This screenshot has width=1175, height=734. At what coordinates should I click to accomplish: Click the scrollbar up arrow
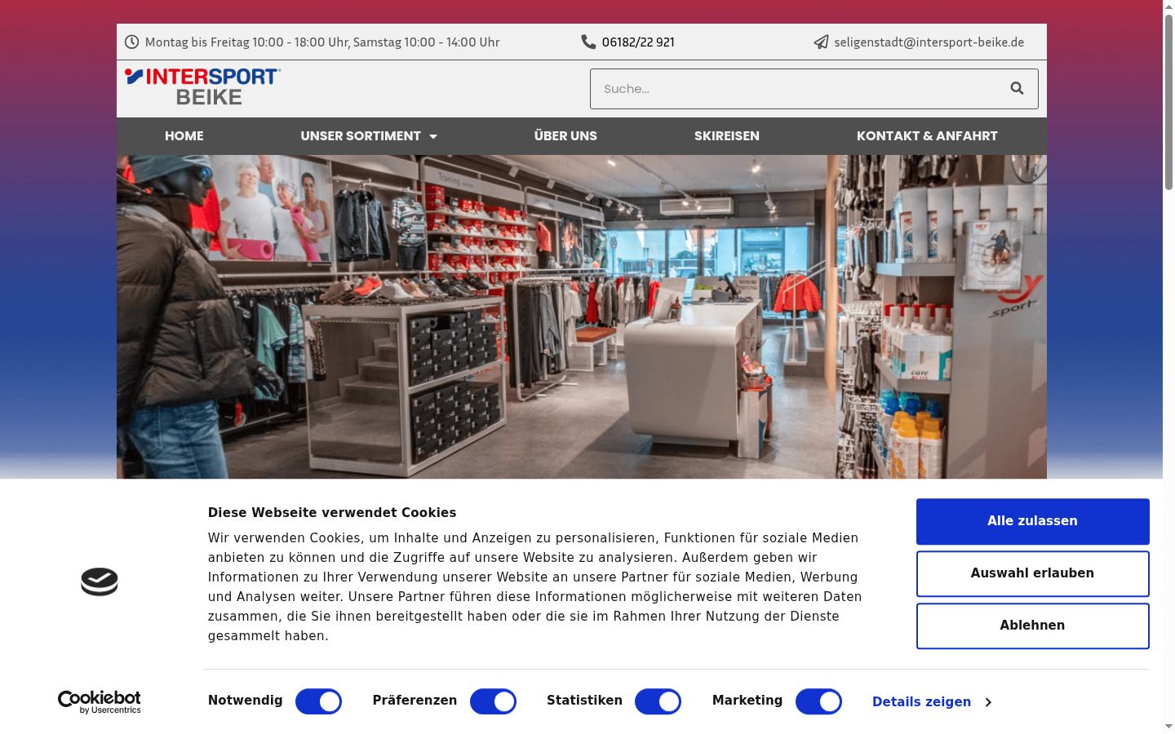pyautogui.click(x=1168, y=6)
